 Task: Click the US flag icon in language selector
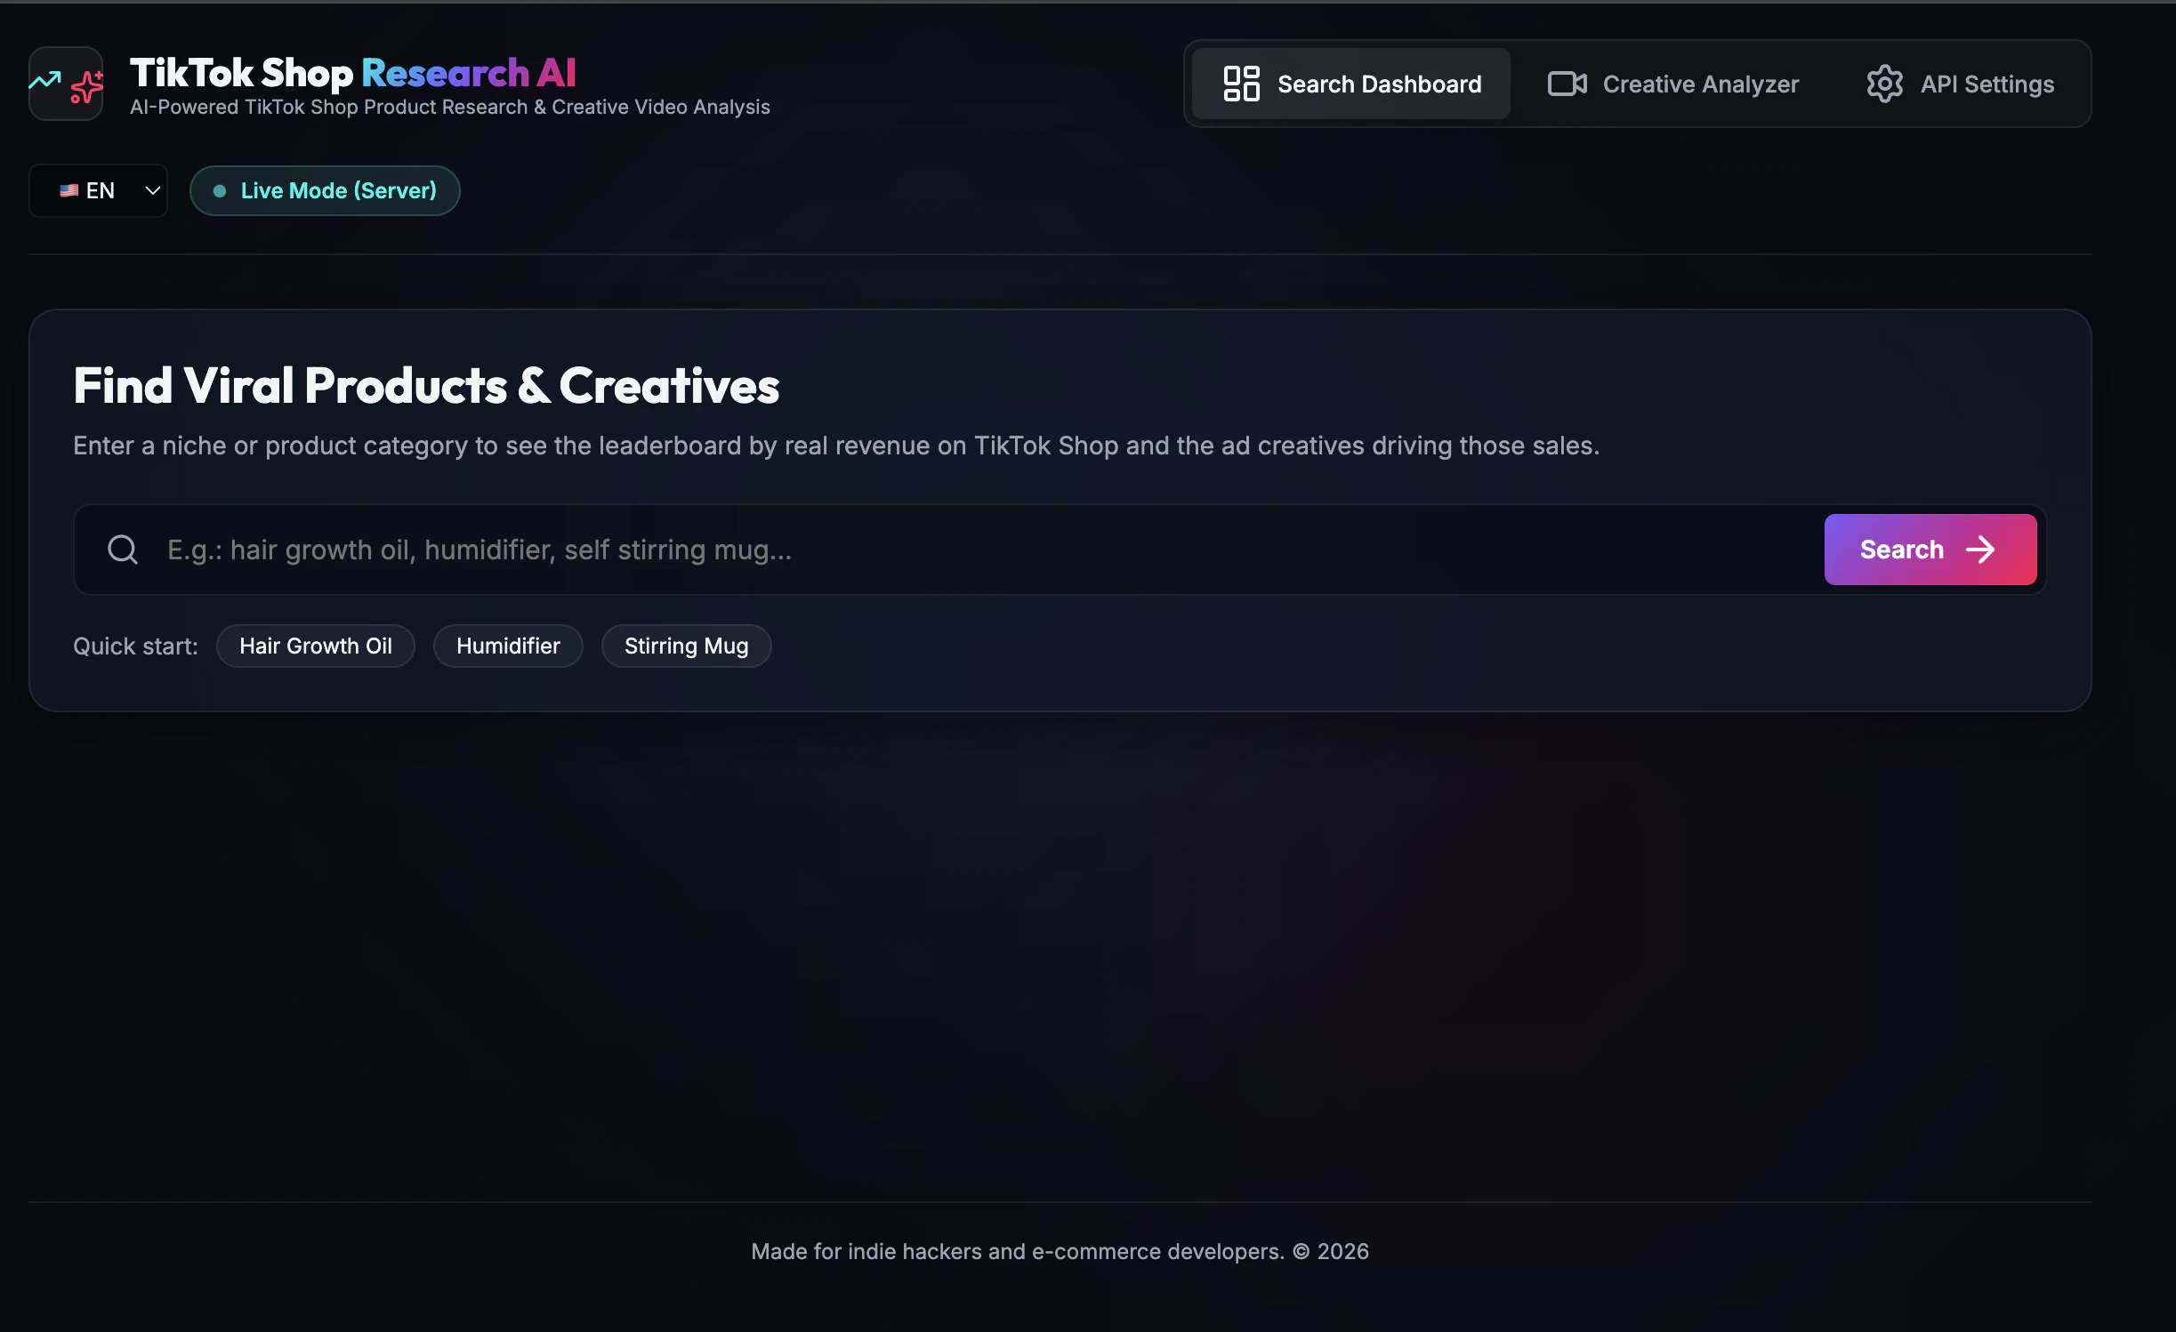[69, 190]
